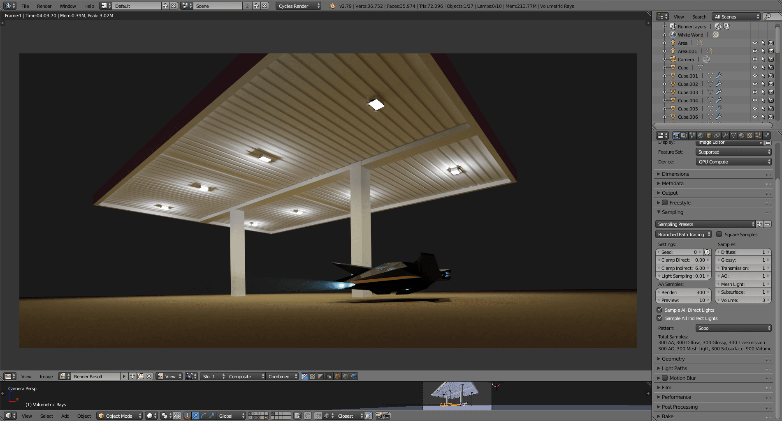Disable rendering for Cube.002 via camera icon
This screenshot has width=782, height=421.
[771, 84]
